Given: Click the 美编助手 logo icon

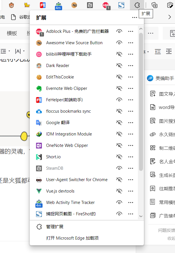Looking at the screenshot, I should click(150, 78).
